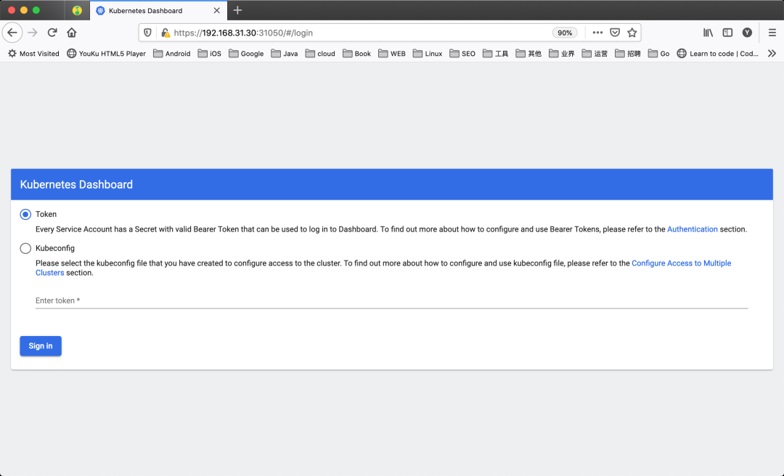Open the cloud bookmarks folder
The image size is (784, 476).
pos(320,54)
